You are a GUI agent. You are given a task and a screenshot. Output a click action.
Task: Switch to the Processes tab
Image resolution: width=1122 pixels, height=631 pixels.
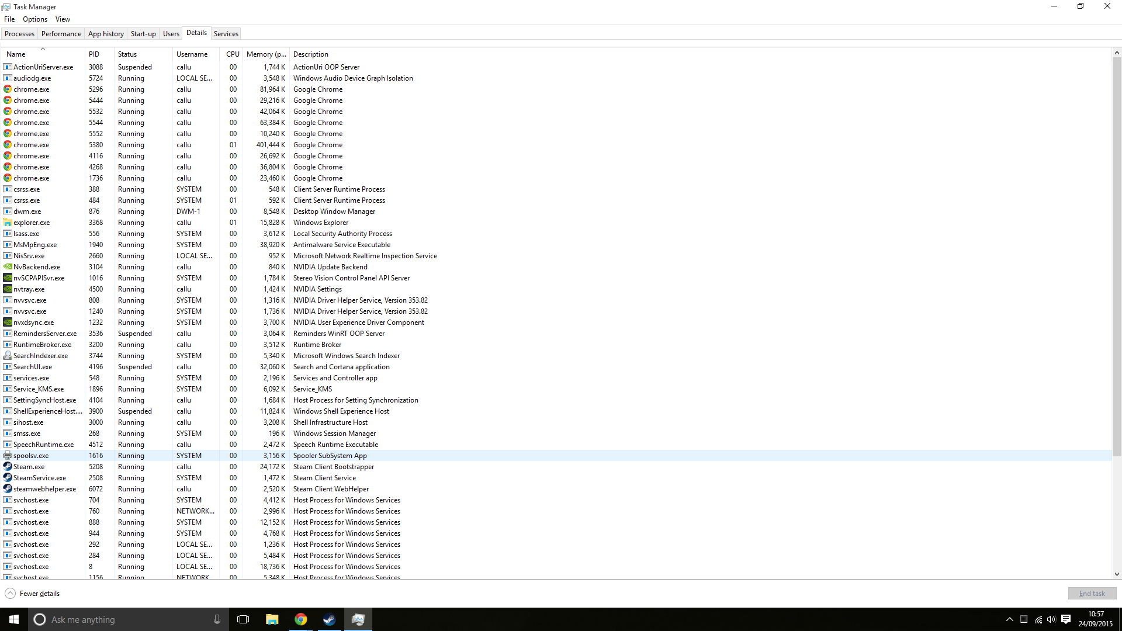coord(19,34)
